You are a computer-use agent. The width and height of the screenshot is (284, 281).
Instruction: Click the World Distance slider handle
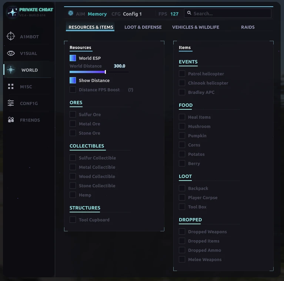pos(105,72)
